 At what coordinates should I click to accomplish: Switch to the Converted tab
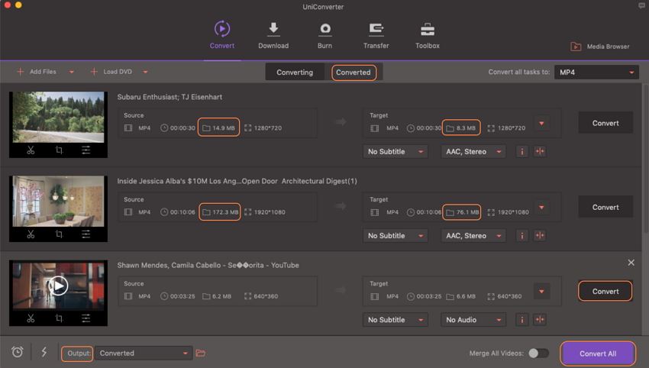[x=353, y=73]
